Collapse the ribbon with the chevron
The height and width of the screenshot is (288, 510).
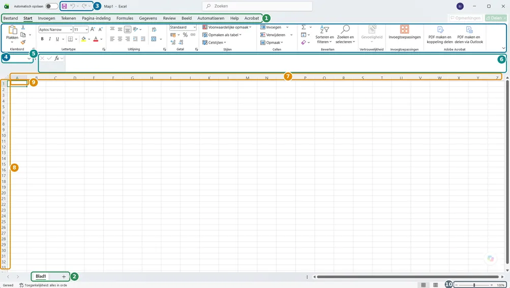[503, 48]
